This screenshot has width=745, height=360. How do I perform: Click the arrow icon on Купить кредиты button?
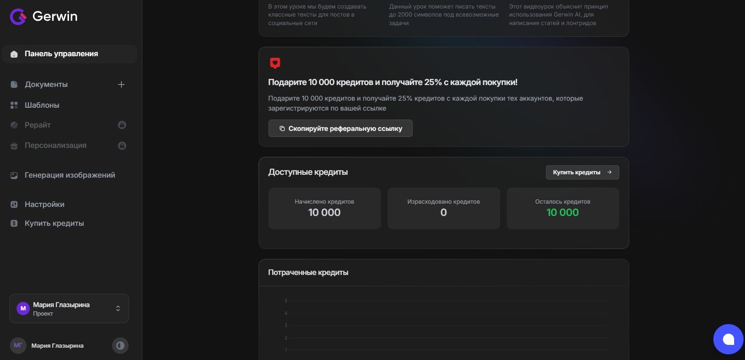point(609,172)
